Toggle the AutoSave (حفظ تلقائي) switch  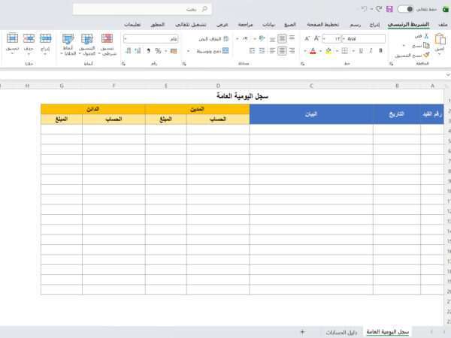pyautogui.click(x=406, y=9)
